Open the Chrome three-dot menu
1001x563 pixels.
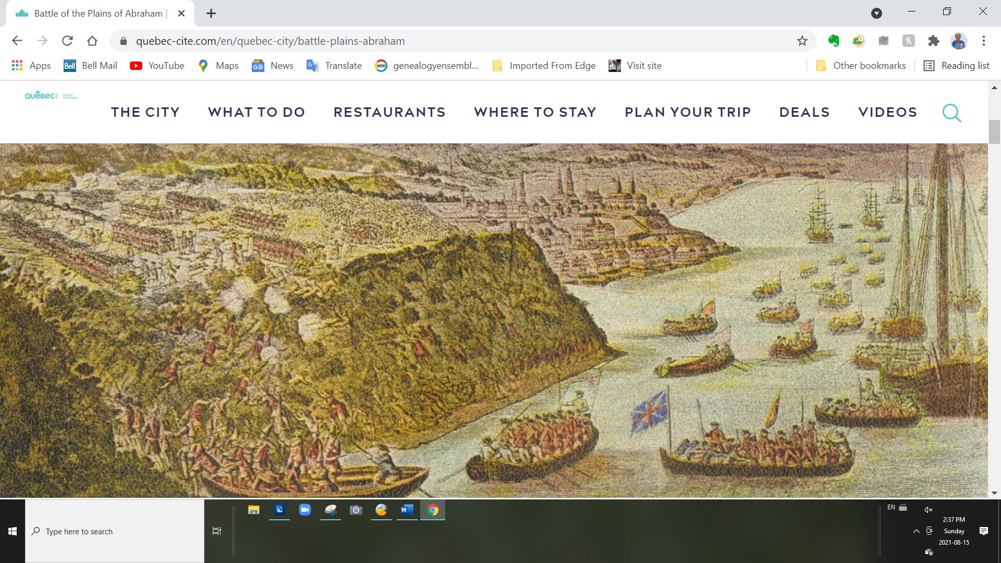click(983, 41)
